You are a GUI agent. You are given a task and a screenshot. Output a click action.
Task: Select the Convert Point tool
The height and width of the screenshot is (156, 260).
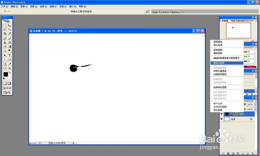click(5, 59)
